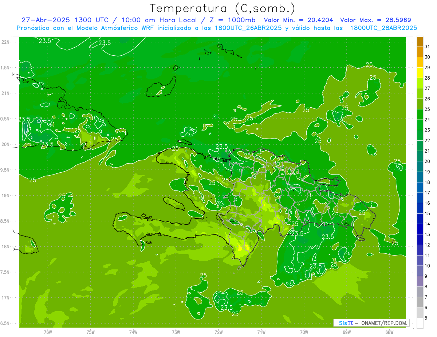Click the purple colorbar swatch between 9 and 10

point(420,271)
